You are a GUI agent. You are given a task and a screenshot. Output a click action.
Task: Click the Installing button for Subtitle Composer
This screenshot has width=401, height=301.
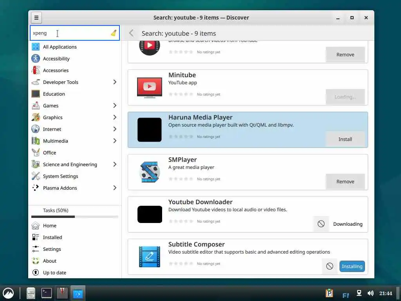(x=352, y=267)
